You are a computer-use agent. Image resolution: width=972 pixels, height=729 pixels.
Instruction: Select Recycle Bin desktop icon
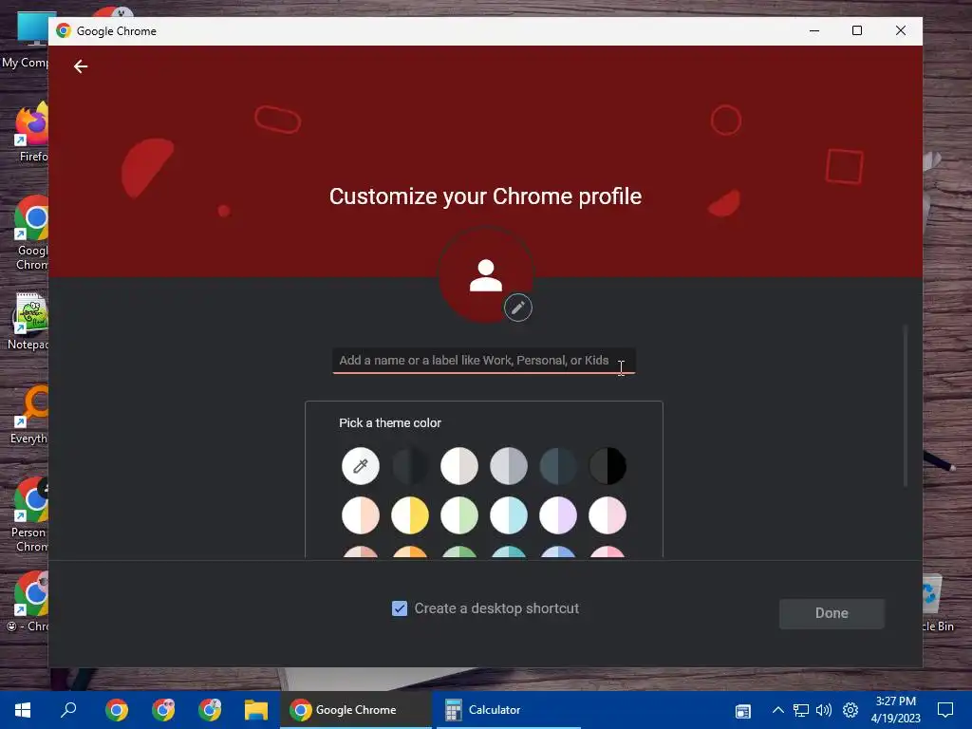[x=937, y=603]
